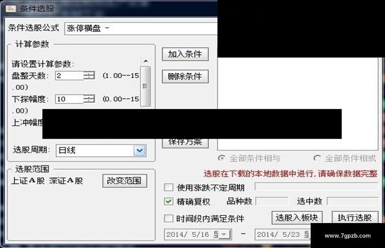Viewport: 385px width, 248px height.
Task: Open the start date 2014/5/16 dropdown
Action: tap(225, 234)
